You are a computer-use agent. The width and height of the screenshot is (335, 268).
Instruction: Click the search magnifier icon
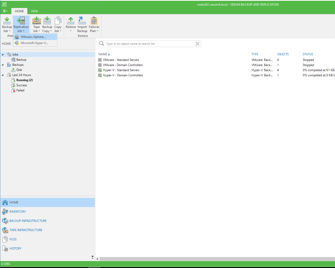(x=102, y=44)
